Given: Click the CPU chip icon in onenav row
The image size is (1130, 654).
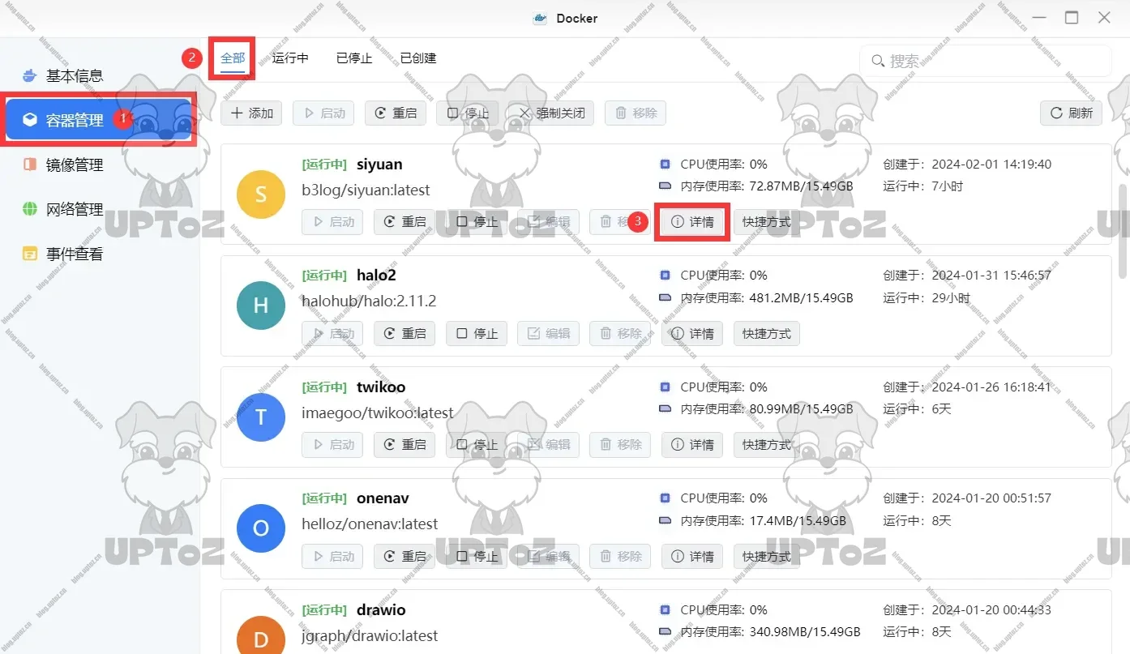Looking at the screenshot, I should coord(666,498).
